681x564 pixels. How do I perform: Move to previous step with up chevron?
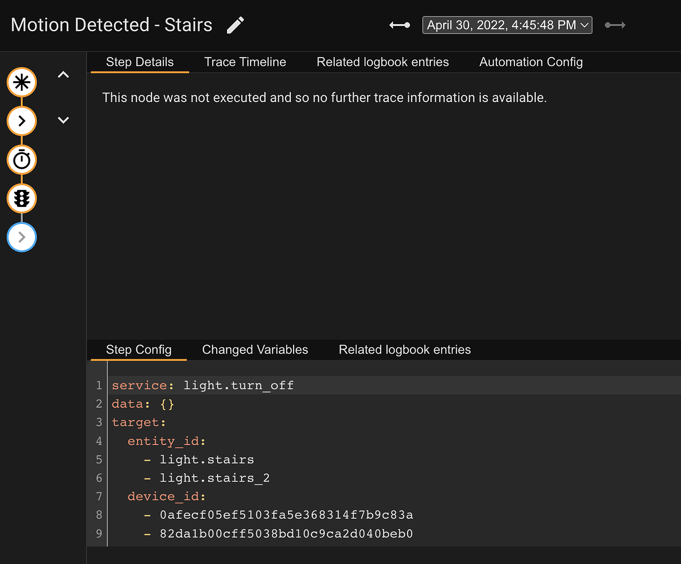pos(63,74)
